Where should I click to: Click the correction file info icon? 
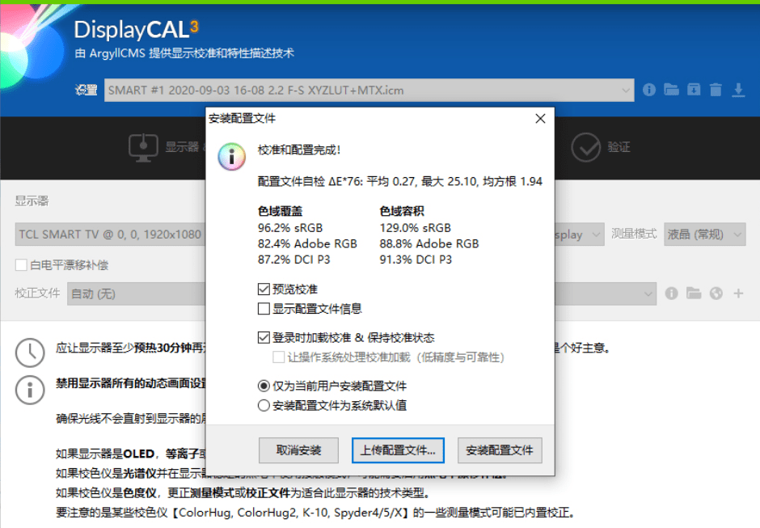coord(671,294)
